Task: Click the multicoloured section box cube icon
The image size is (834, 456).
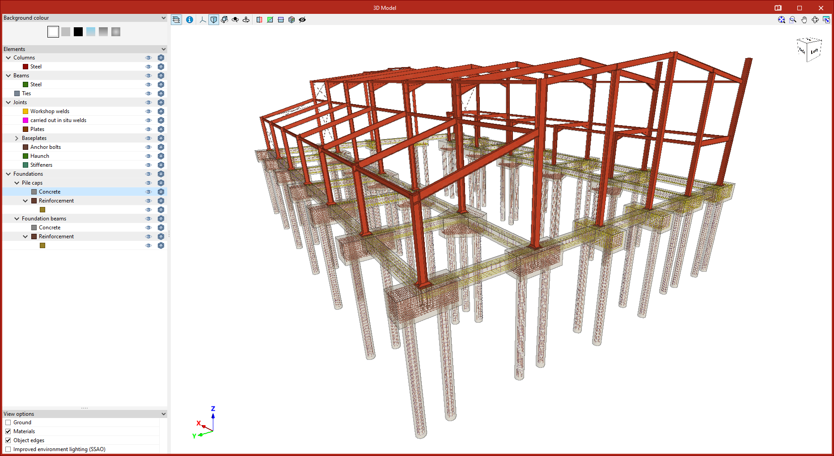Action: pyautogui.click(x=292, y=20)
